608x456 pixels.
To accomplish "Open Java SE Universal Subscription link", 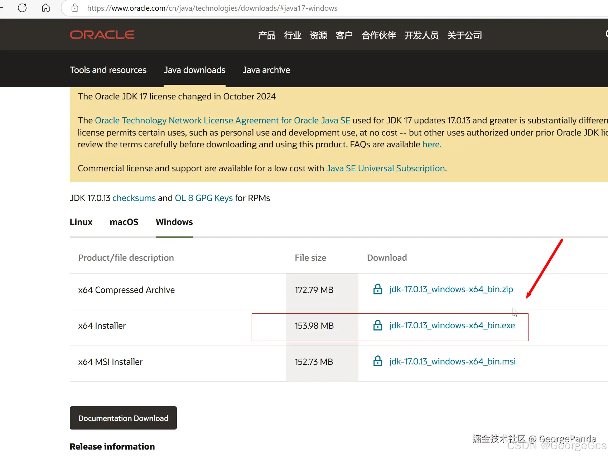I will point(386,168).
